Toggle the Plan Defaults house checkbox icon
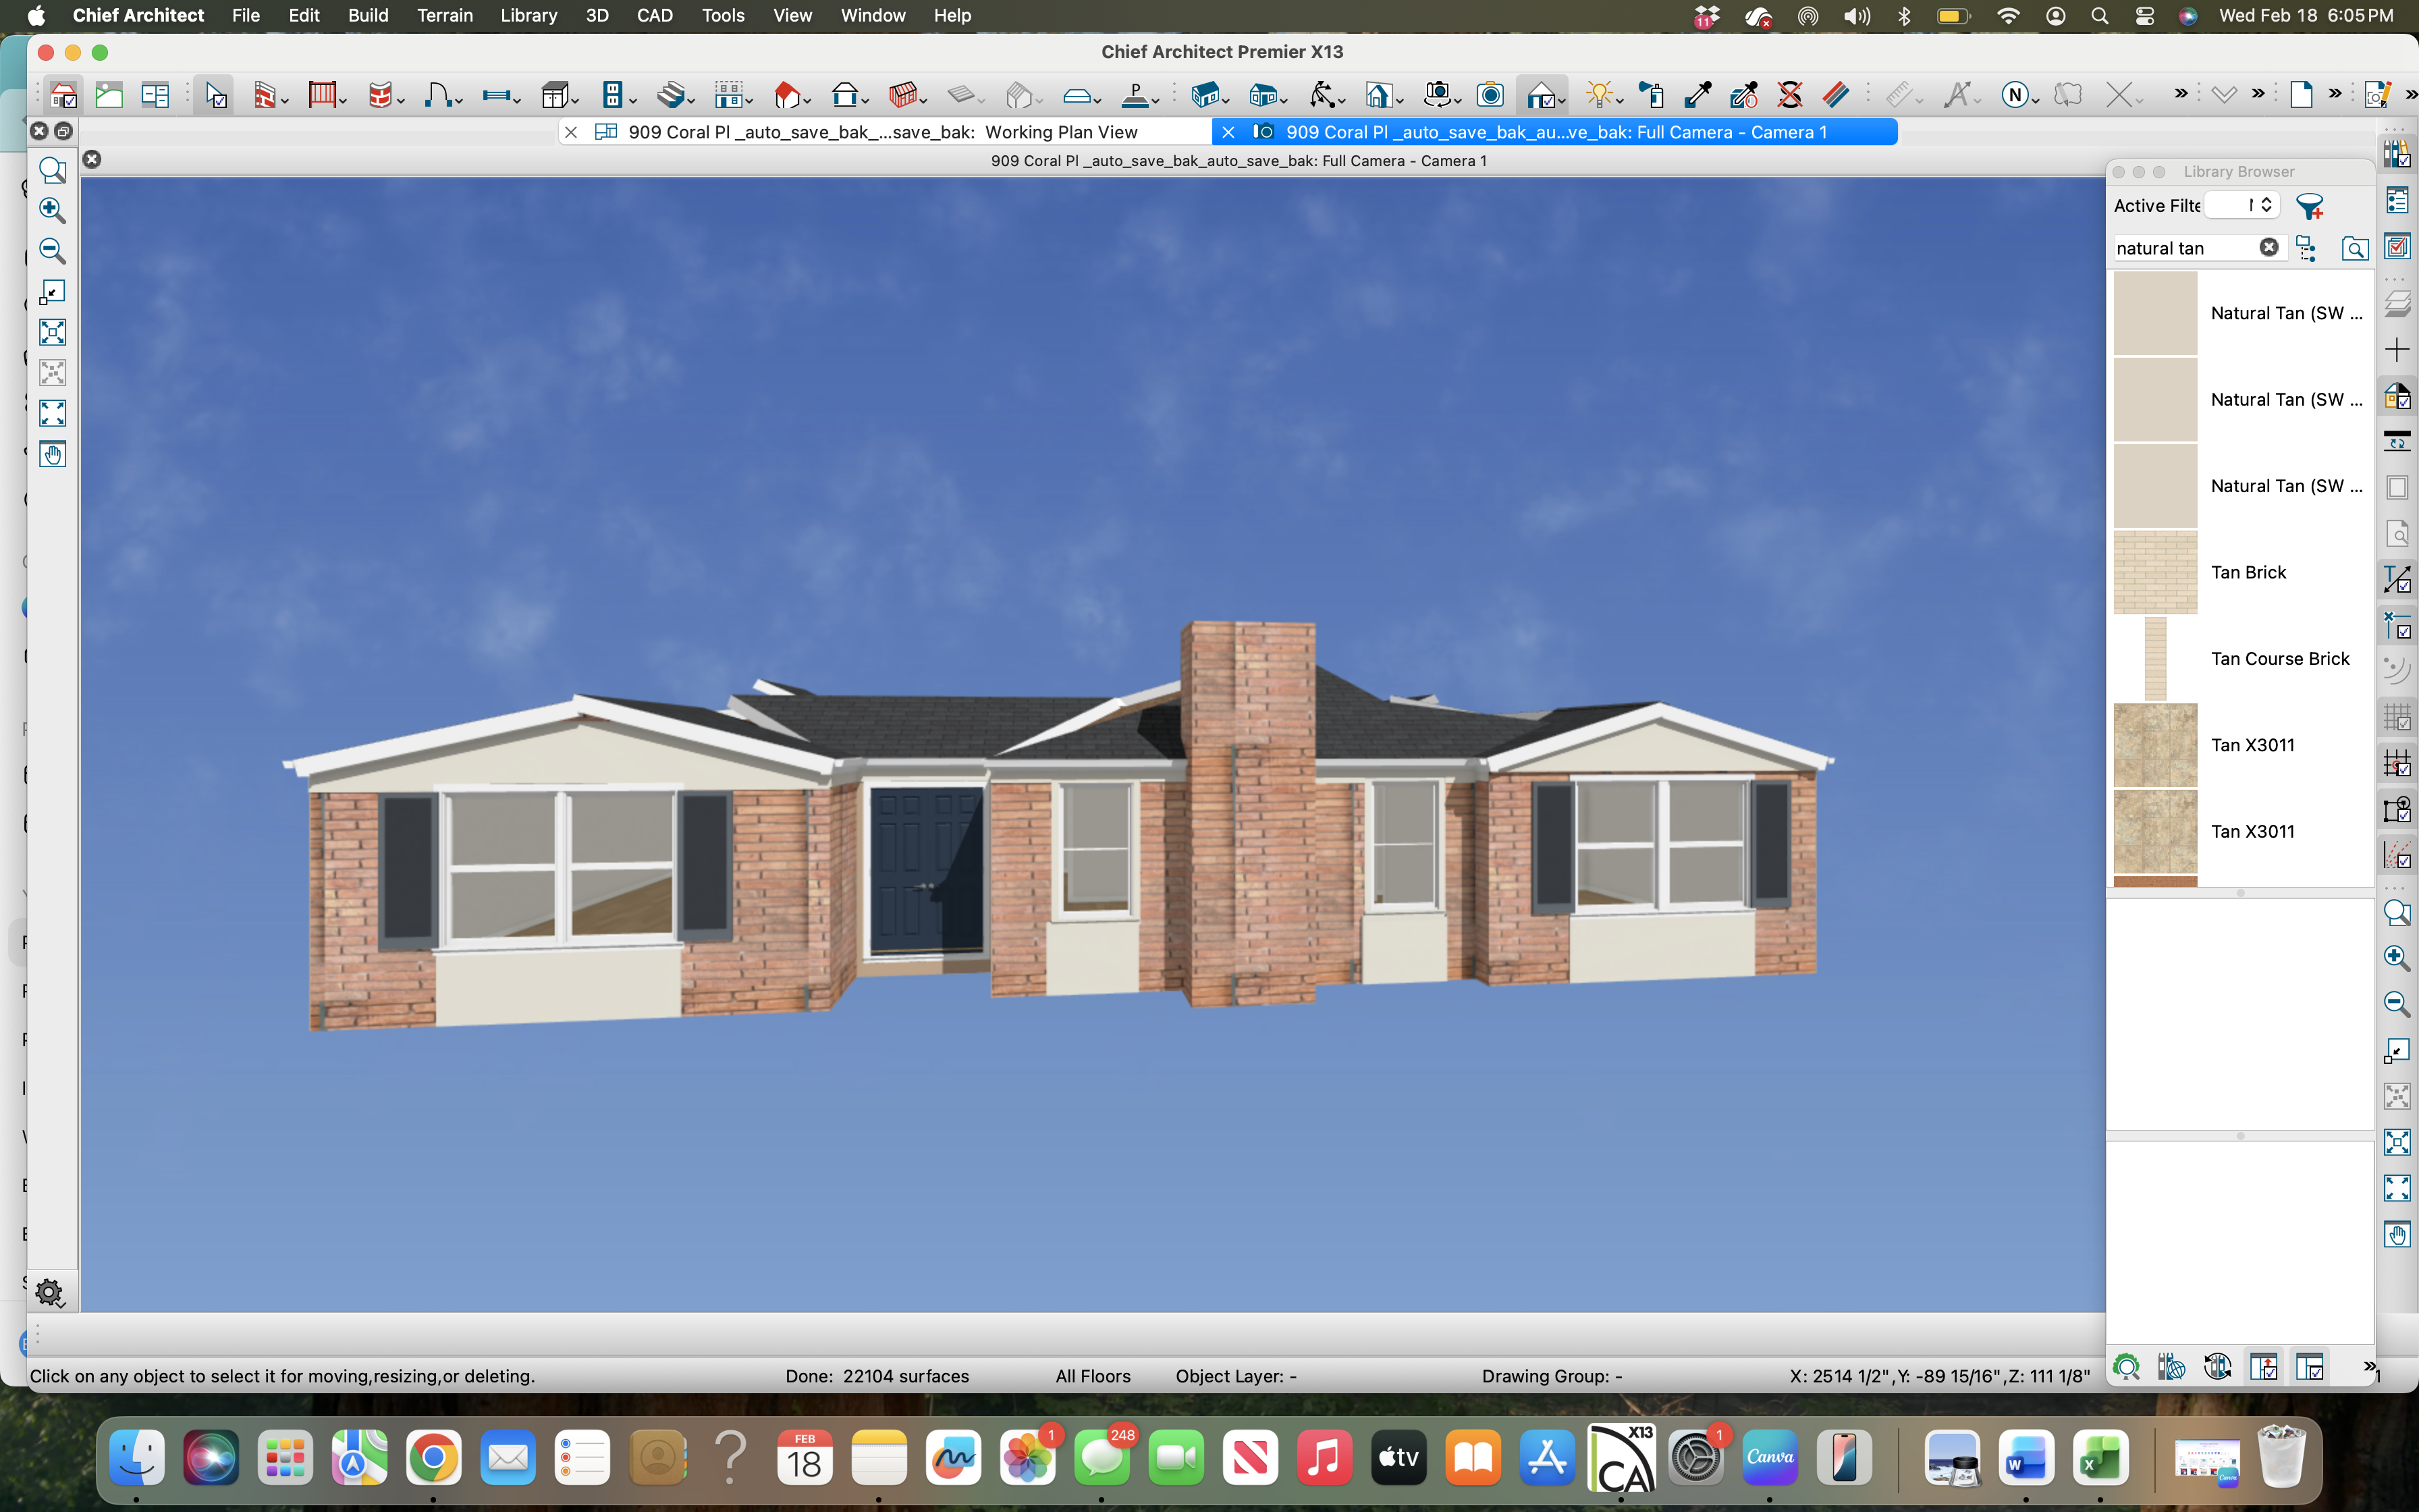Viewport: 2419px width, 1512px height. pos(63,95)
